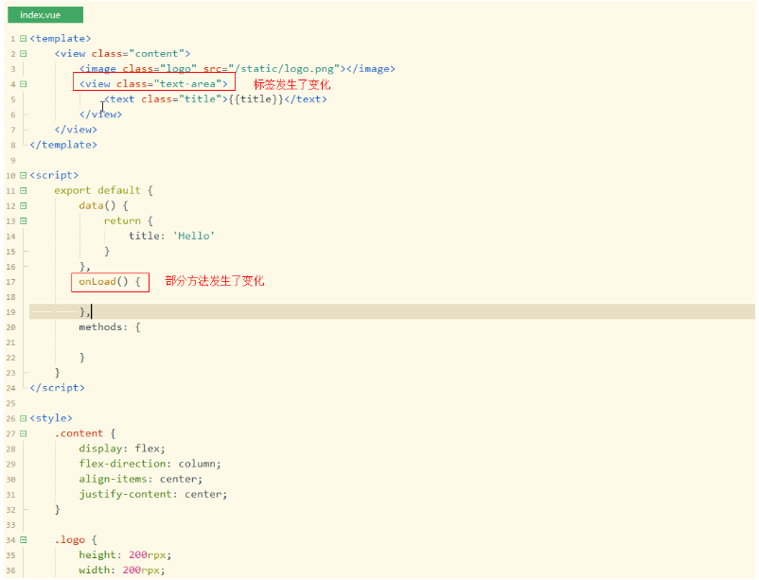Collapse the .content rule fold on line 27
The width and height of the screenshot is (759, 580).
point(24,433)
